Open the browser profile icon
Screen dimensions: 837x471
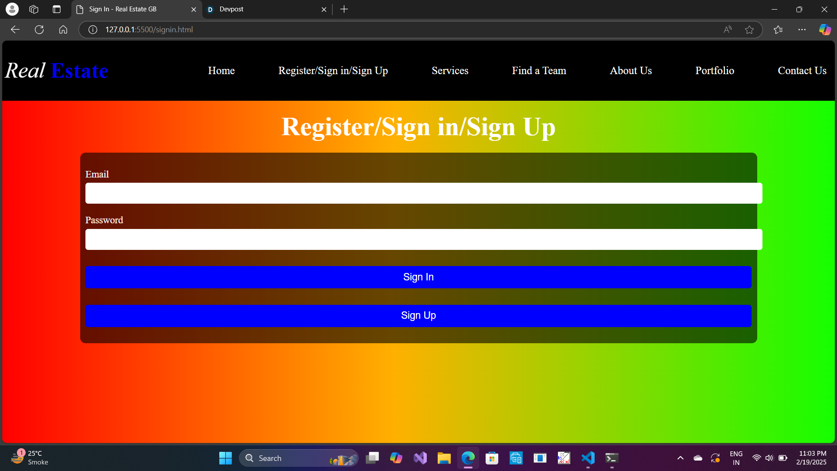[12, 9]
